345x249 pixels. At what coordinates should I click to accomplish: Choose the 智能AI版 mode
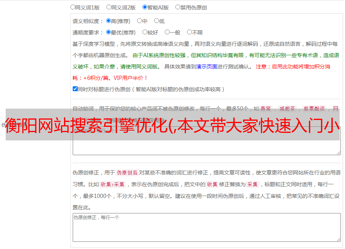[145, 7]
